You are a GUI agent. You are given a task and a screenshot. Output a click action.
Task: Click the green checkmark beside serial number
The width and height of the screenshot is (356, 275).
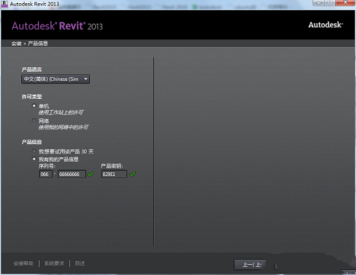pos(91,174)
